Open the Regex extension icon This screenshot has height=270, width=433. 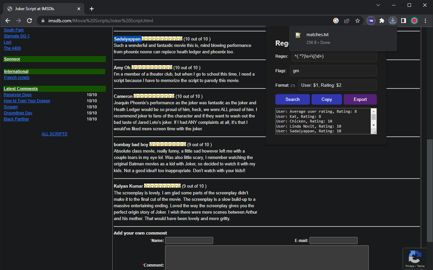(x=371, y=21)
